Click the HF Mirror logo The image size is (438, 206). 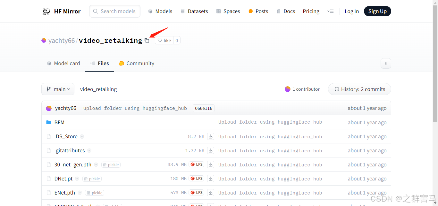pos(61,11)
